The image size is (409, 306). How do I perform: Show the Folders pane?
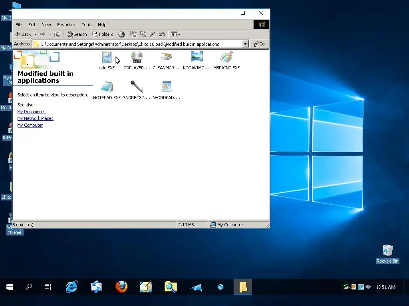click(x=103, y=34)
